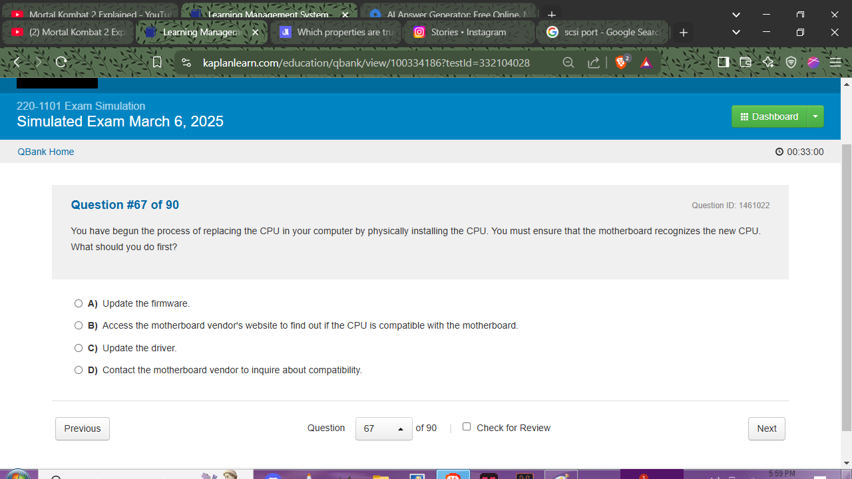Open the Brave Rewards triangle icon
The height and width of the screenshot is (479, 852).
click(x=646, y=63)
